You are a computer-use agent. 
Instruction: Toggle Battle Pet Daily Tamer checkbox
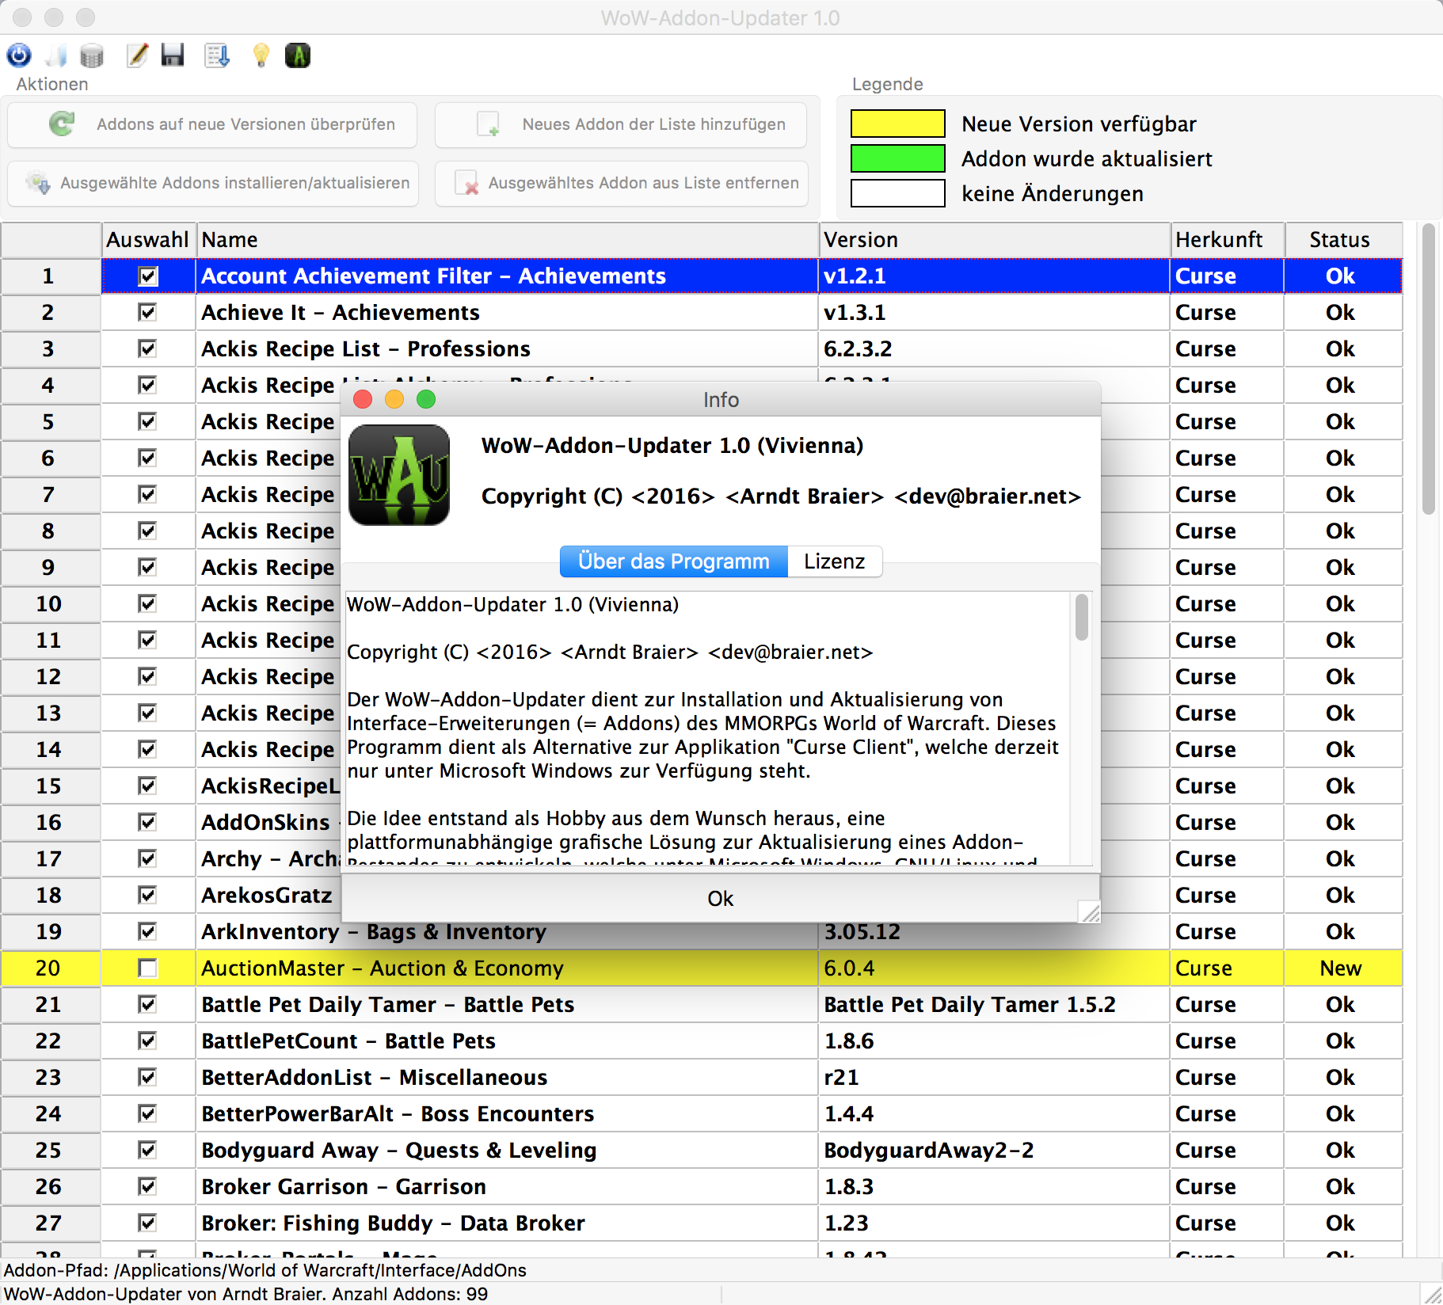point(148,1005)
